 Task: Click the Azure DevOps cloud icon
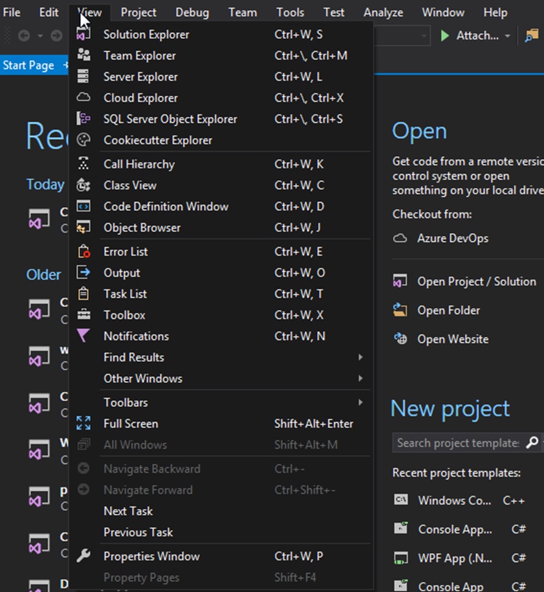[400, 239]
